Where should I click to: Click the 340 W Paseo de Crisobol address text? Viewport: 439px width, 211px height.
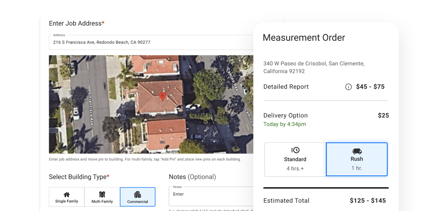tap(314, 68)
